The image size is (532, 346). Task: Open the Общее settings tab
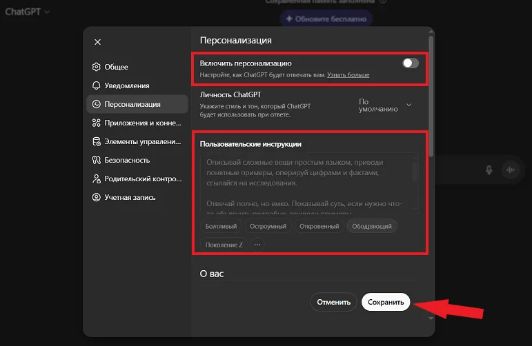pos(137,67)
